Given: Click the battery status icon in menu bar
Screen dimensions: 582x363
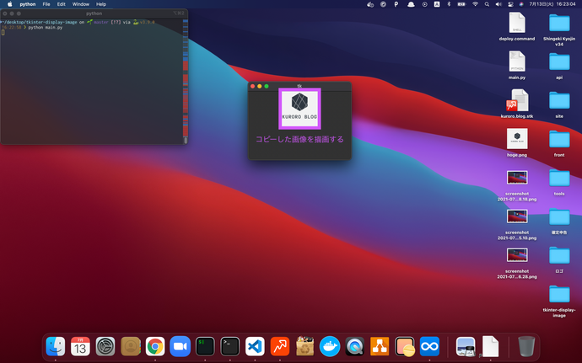Looking at the screenshot, I should coord(461,4).
